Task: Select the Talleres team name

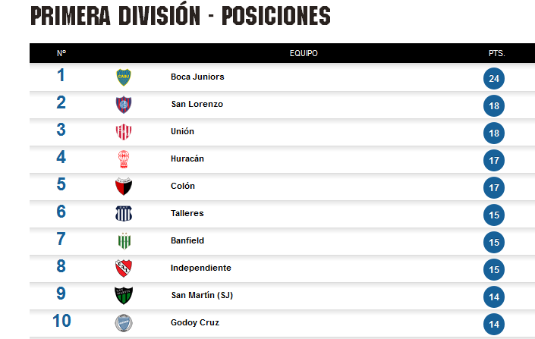Action: (x=187, y=213)
